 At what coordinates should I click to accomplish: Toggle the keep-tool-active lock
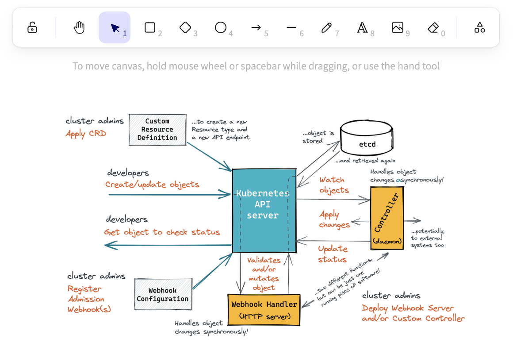(32, 27)
